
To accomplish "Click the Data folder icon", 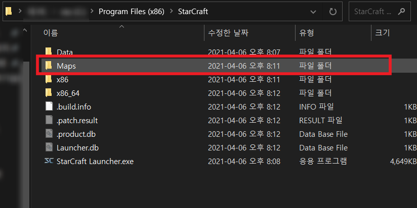I will pos(49,51).
